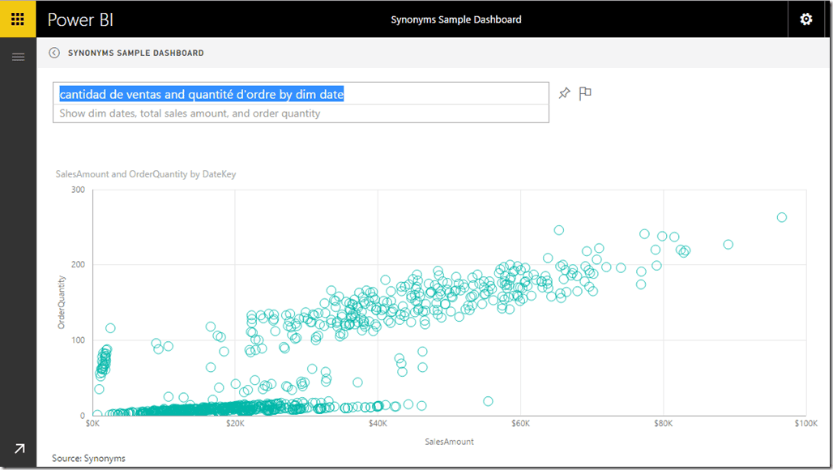Click inside the natural language question box
The image size is (833, 470).
pos(301,93)
